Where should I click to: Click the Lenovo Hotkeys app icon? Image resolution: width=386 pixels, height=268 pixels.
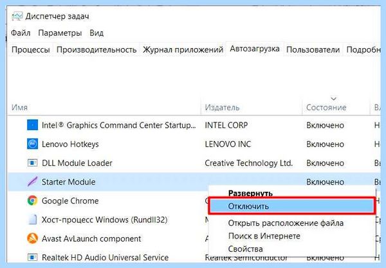click(x=33, y=144)
